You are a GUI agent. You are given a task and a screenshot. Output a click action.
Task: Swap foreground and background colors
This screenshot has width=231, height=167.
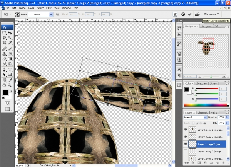point(11,90)
